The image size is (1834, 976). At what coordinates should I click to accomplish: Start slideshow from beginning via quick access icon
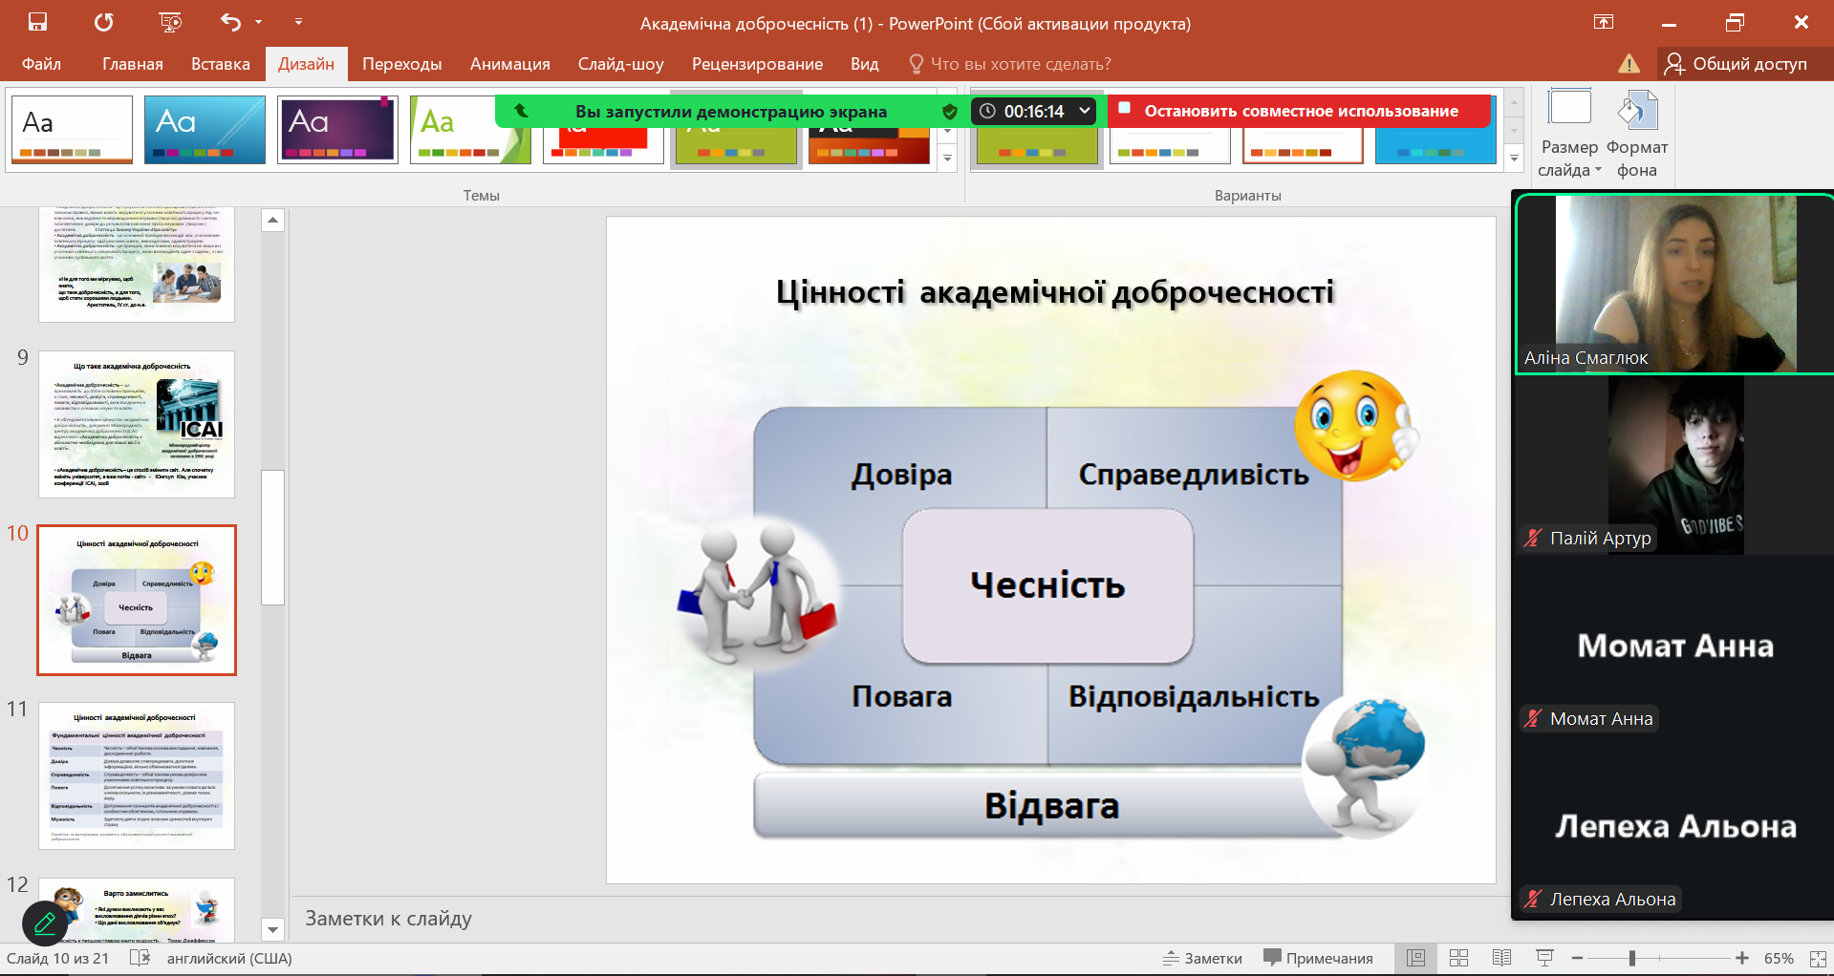[170, 22]
